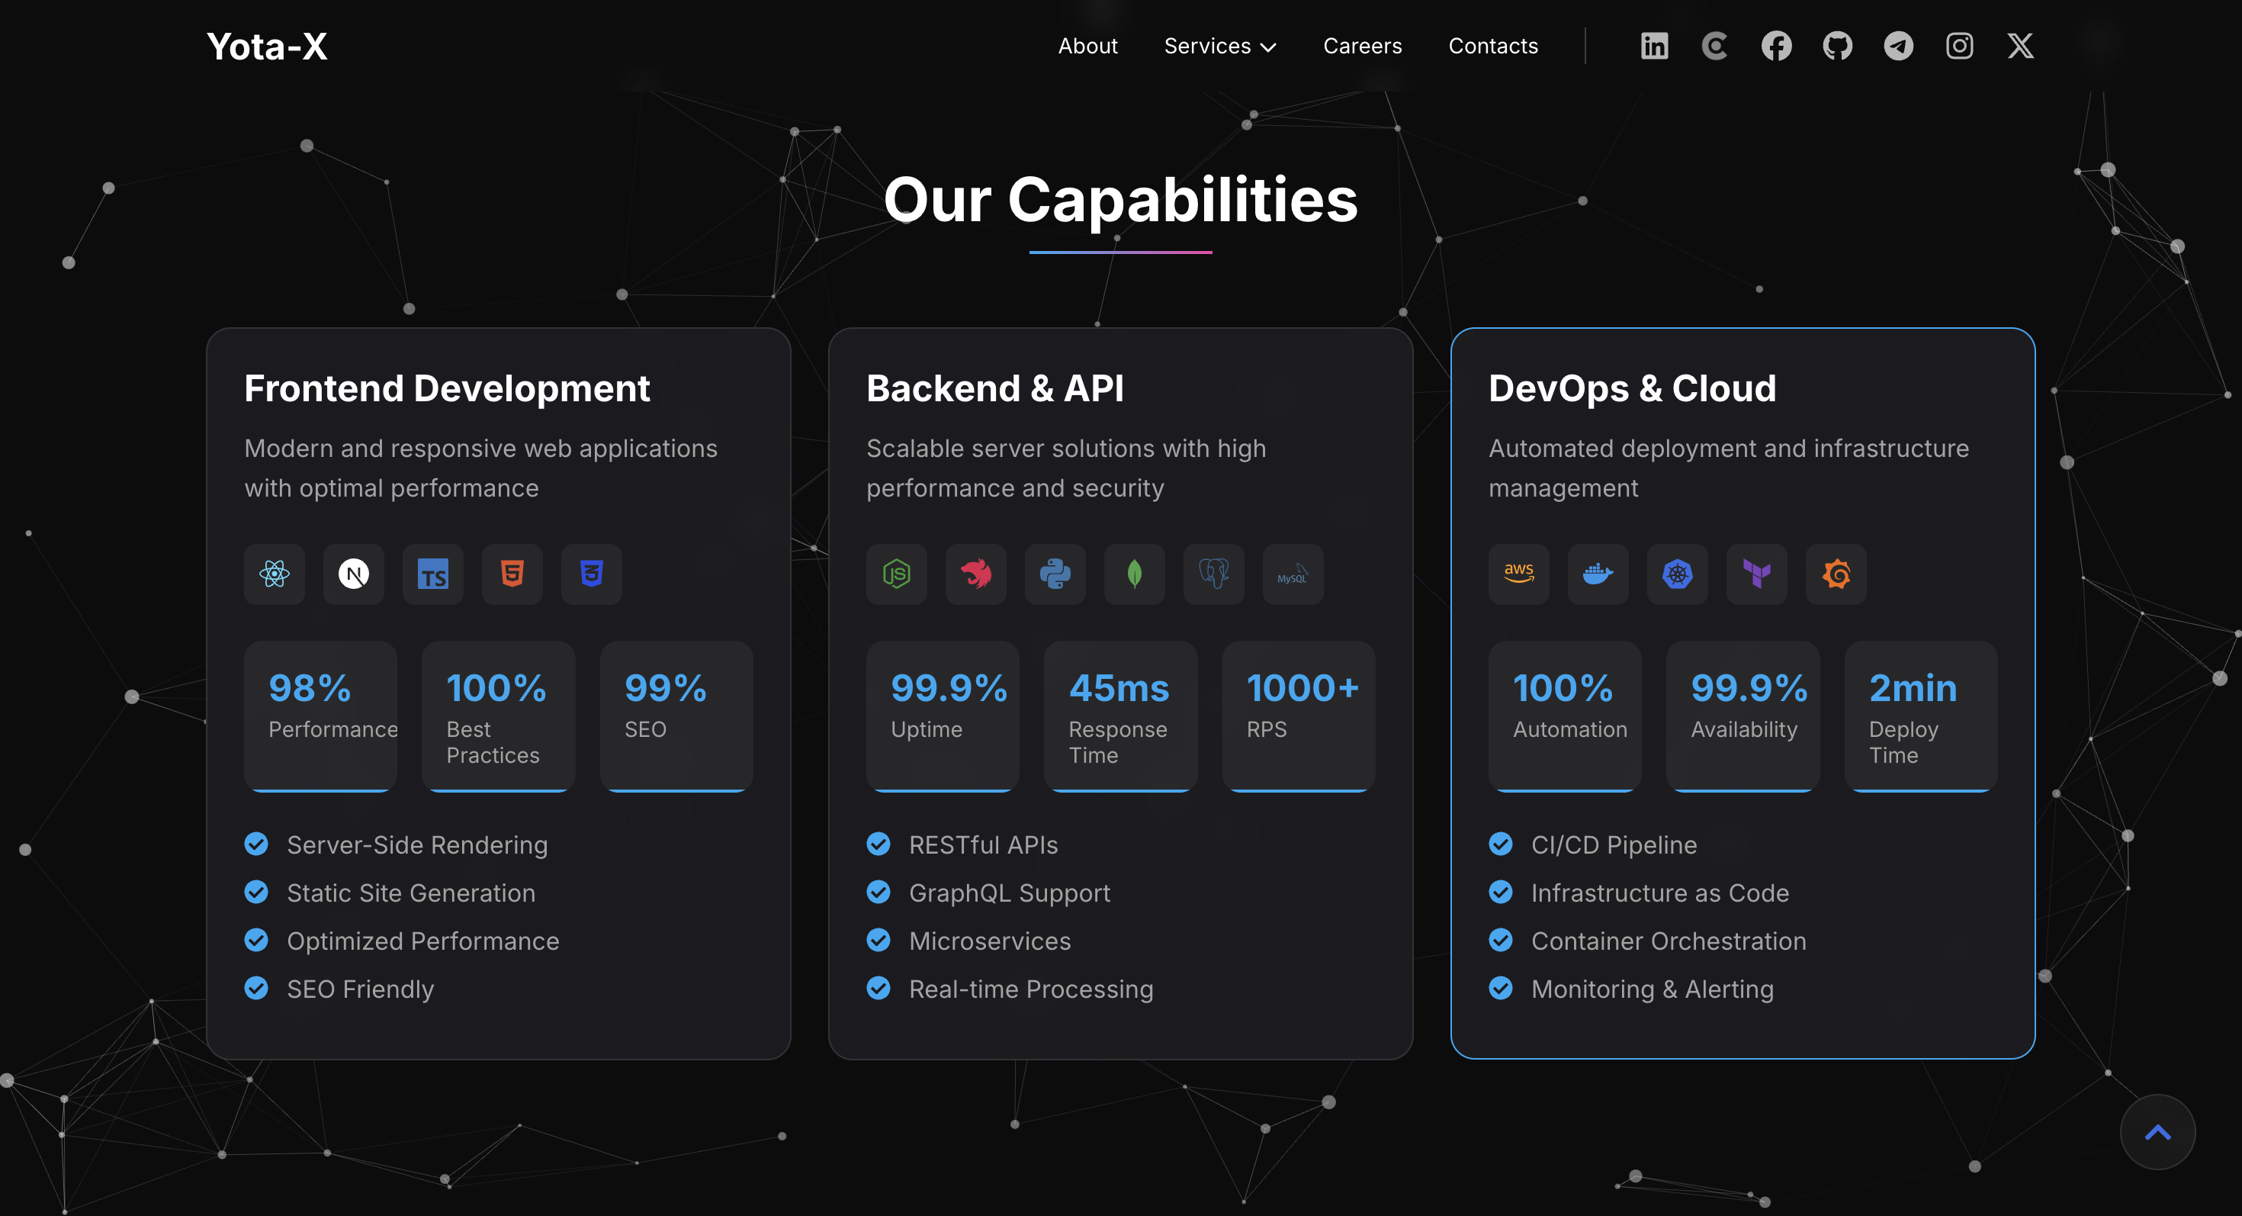This screenshot has width=2242, height=1216.
Task: Click the 99.9% Uptime stat
Action: point(943,716)
